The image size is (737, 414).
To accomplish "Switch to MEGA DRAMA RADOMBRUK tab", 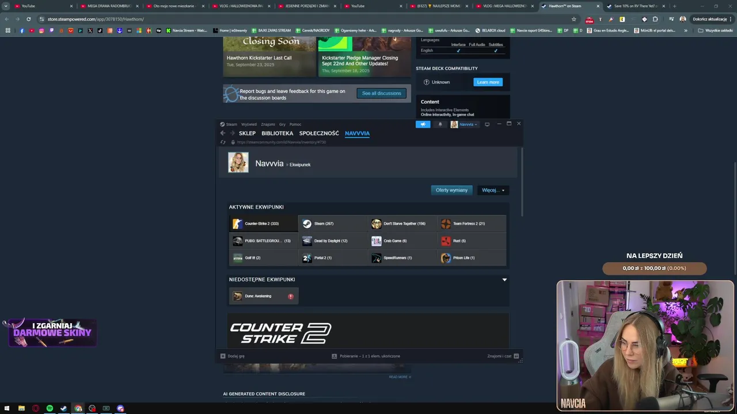I will [108, 6].
